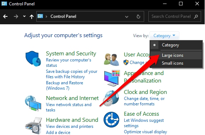Viewport: 205px width, 135px height.
Task: Maximize the Control Panel window
Action: (181, 4)
